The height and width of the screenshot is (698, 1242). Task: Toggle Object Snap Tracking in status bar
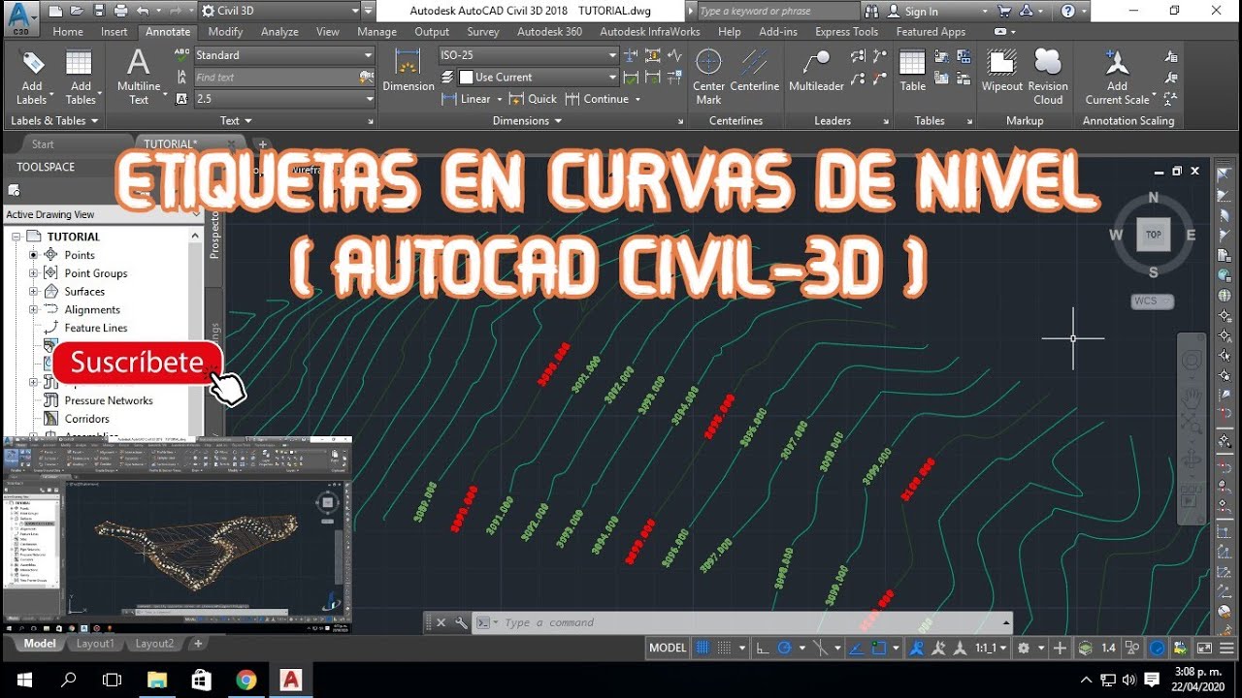pyautogui.click(x=857, y=648)
